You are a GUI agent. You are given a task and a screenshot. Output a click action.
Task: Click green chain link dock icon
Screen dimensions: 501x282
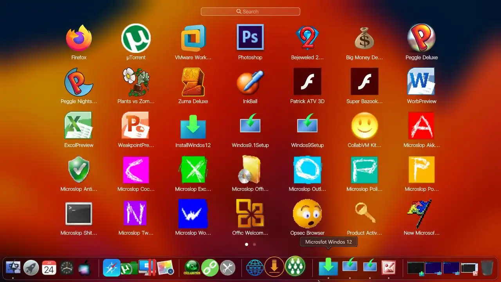(x=210, y=268)
